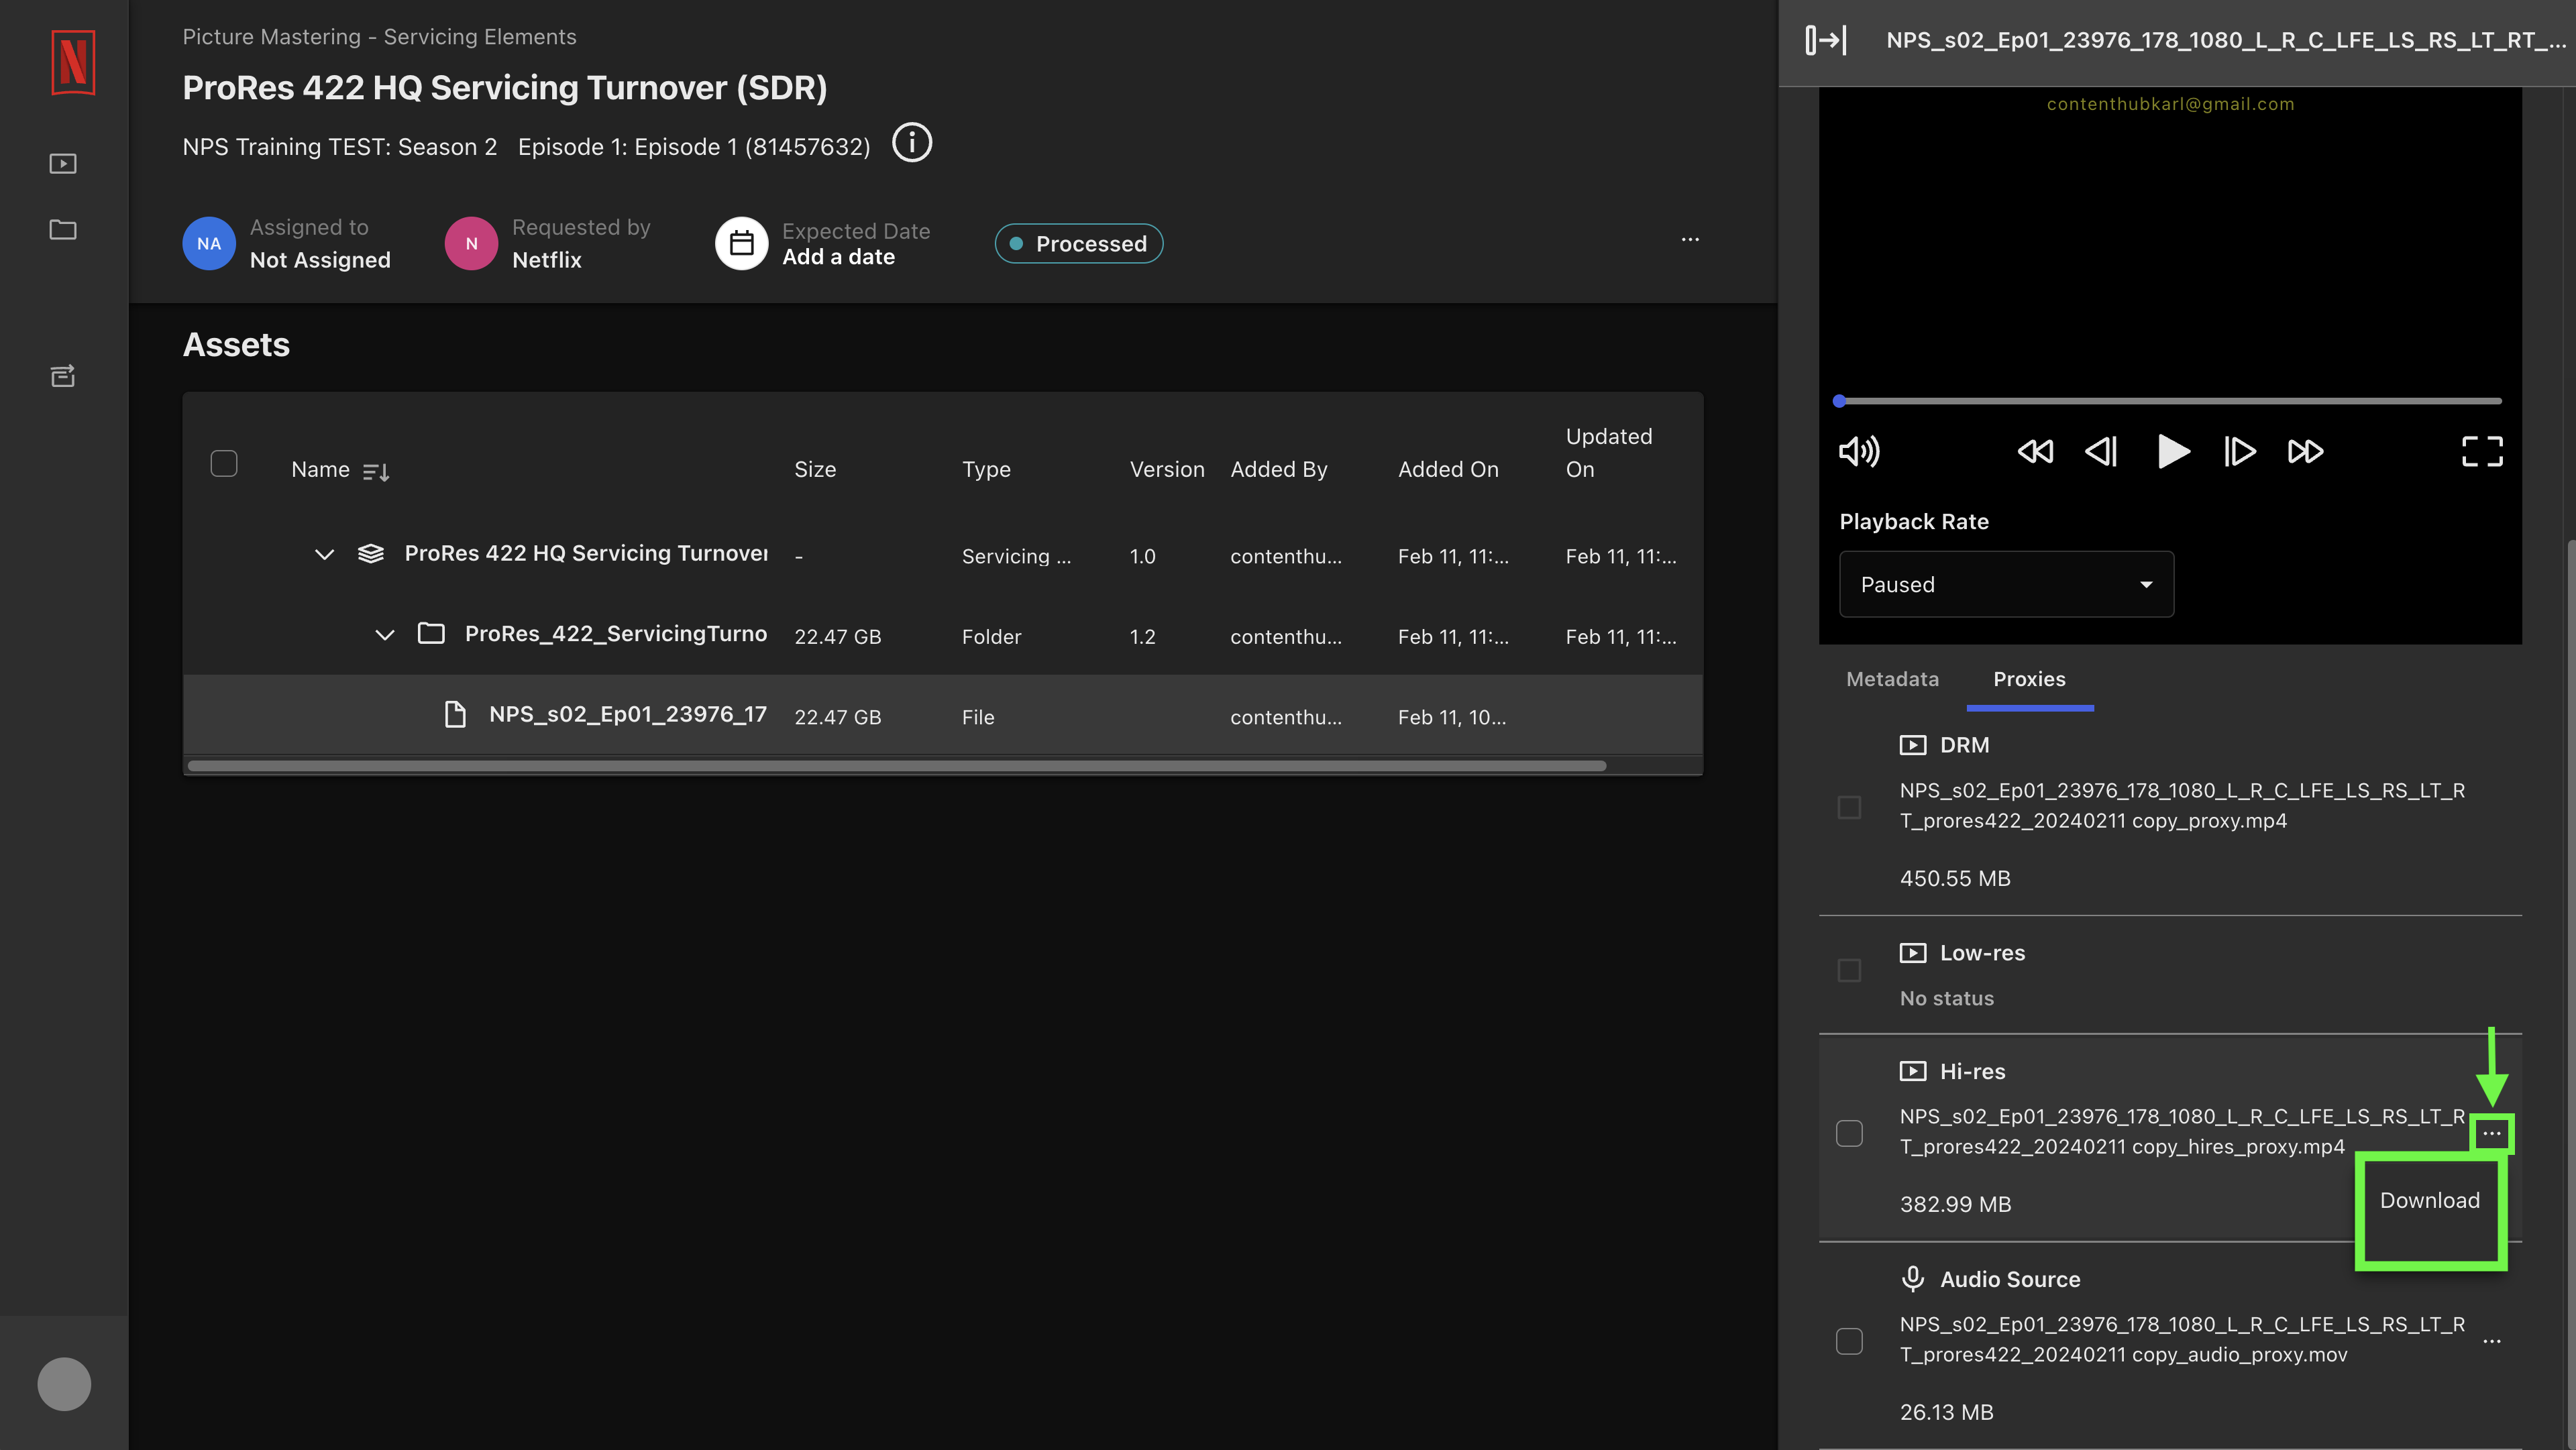This screenshot has height=1450, width=2576.
Task: Click the video progress slider handle
Action: pyautogui.click(x=1839, y=401)
